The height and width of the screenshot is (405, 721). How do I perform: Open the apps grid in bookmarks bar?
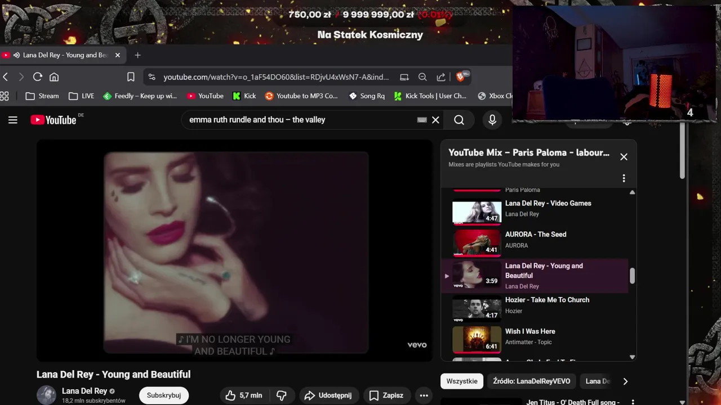click(x=5, y=96)
